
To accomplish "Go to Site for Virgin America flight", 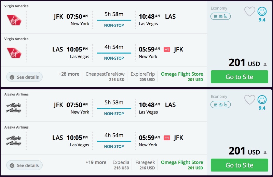I will click(239, 77).
